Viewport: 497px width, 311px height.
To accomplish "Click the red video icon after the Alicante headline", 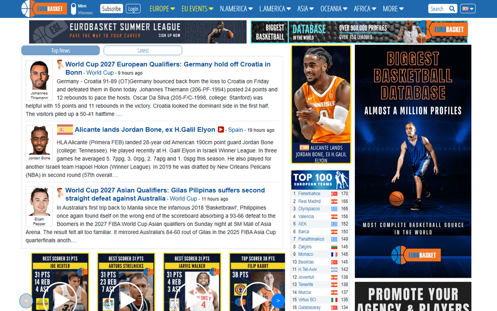I will point(220,129).
